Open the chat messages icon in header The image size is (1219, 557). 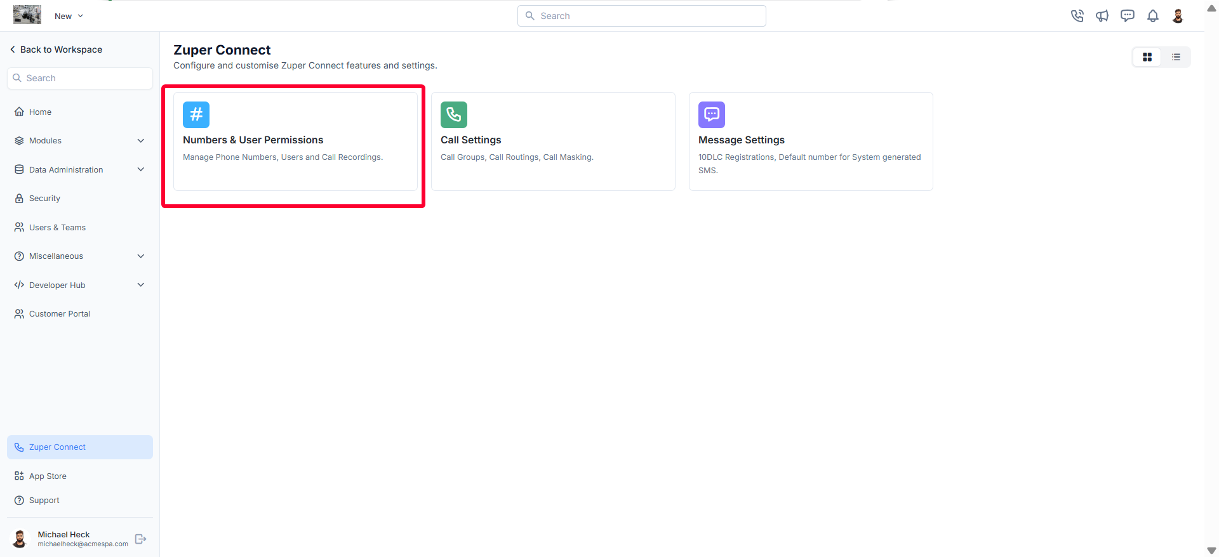point(1128,16)
